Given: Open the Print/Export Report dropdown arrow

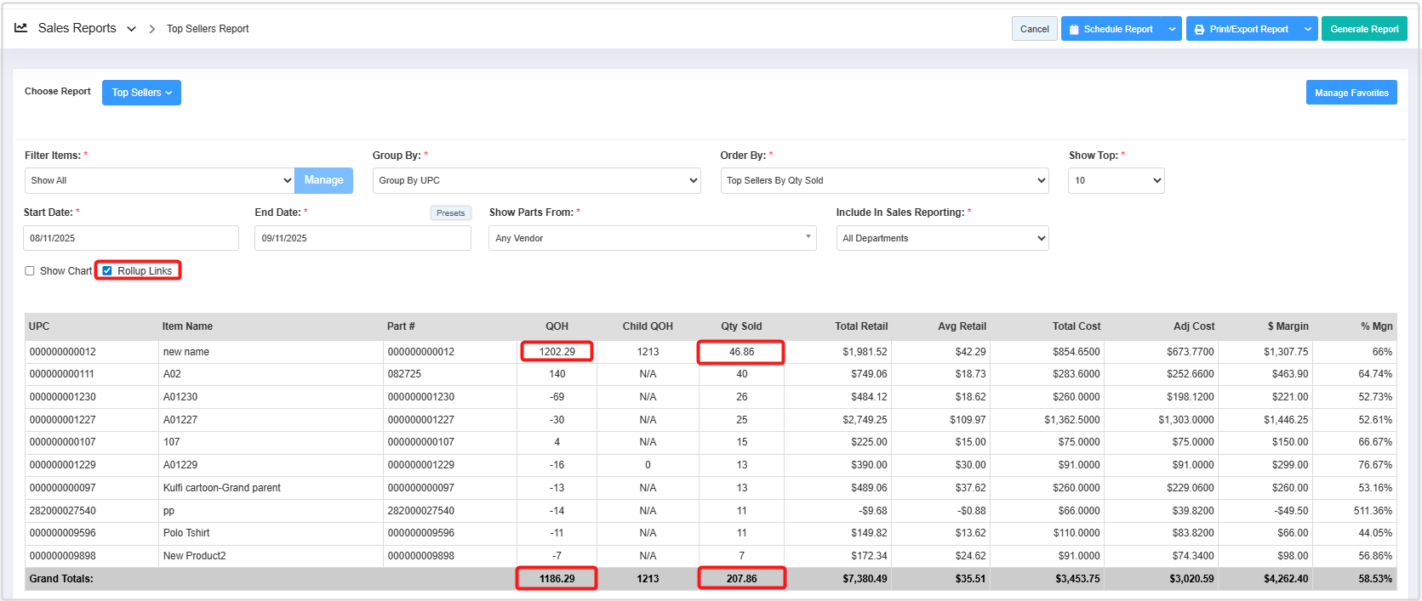Looking at the screenshot, I should point(1308,29).
